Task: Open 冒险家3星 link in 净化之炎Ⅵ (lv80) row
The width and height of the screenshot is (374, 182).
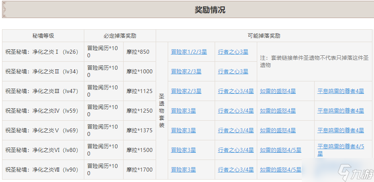Action: 183,150
